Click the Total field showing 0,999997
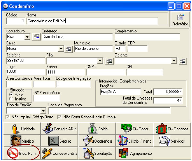 point(168,92)
